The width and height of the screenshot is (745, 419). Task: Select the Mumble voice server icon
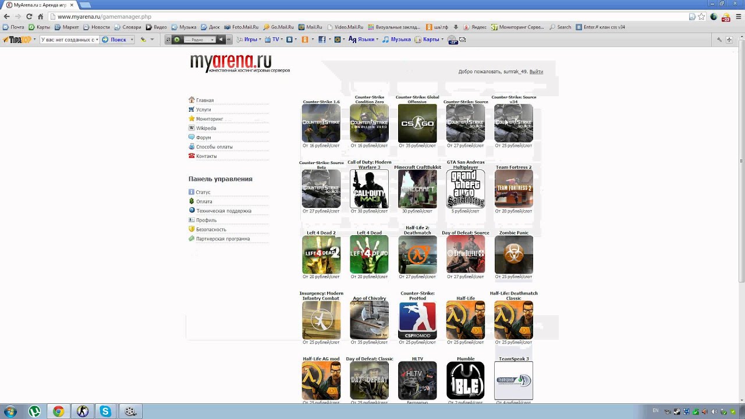pyautogui.click(x=466, y=381)
